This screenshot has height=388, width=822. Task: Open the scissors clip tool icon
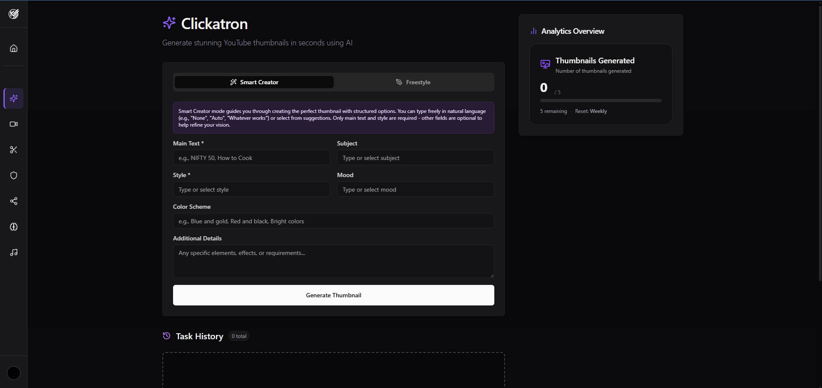click(x=14, y=150)
